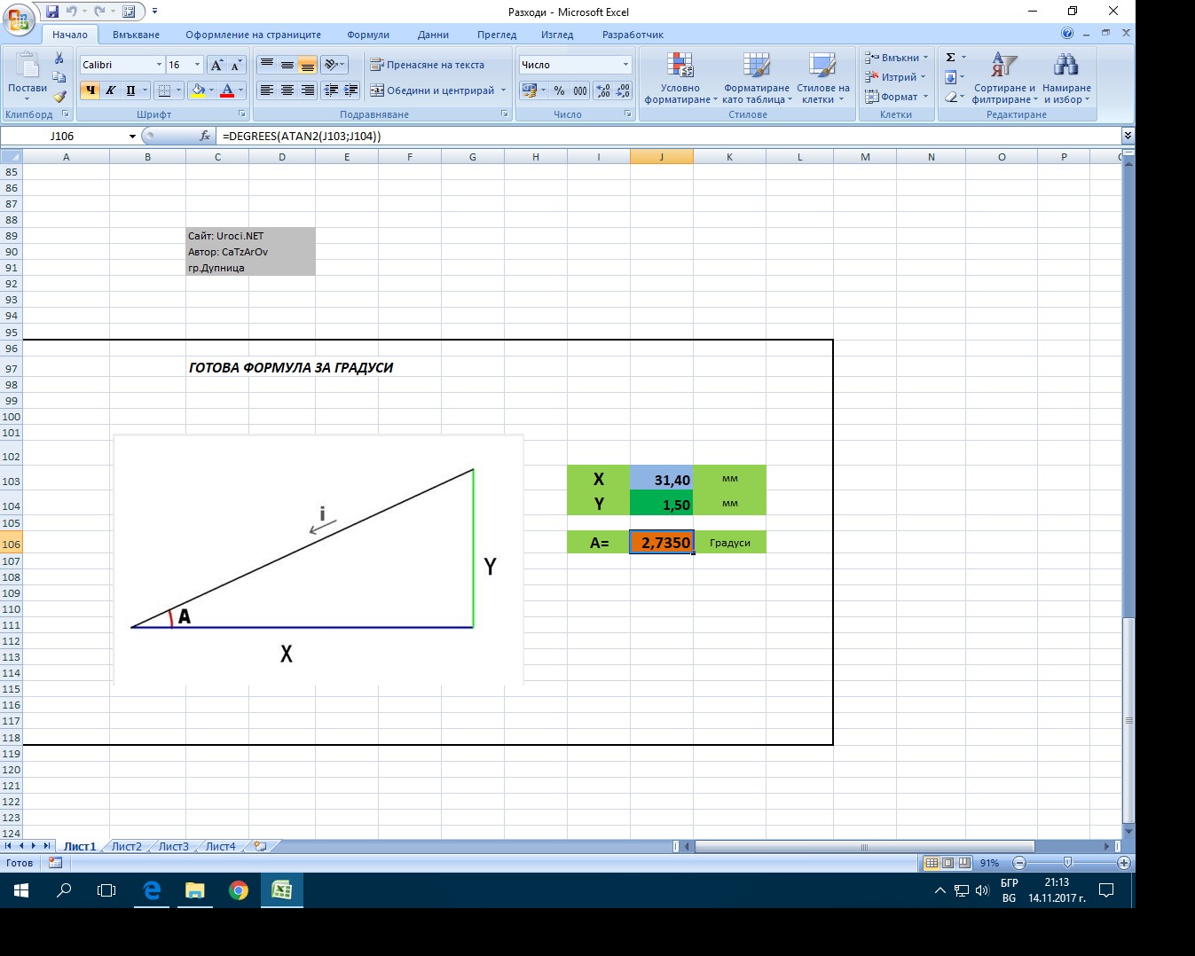This screenshot has width=1195, height=956.
Task: Switch to the Формули tab
Action: pos(368,35)
